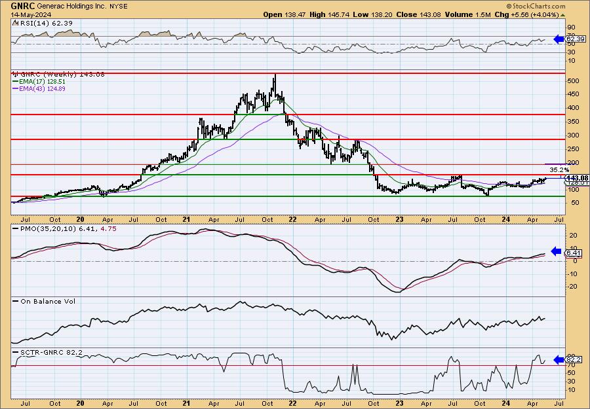
Task: Click the 62.39 RSI value tag on right axis
Action: (x=576, y=39)
